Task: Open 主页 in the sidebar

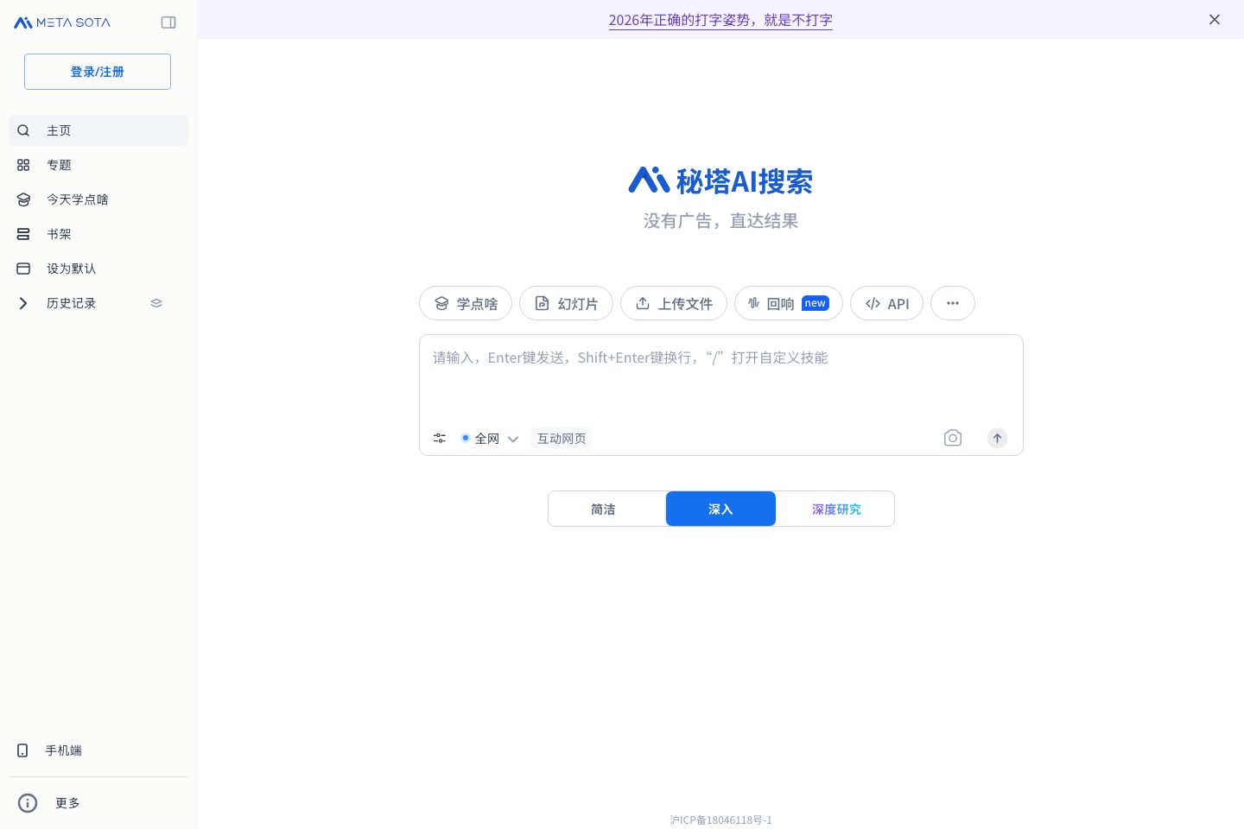Action: (98, 130)
